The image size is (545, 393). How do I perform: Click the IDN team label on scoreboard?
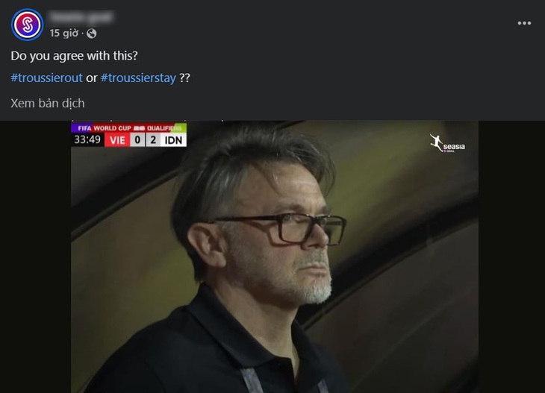click(x=173, y=139)
